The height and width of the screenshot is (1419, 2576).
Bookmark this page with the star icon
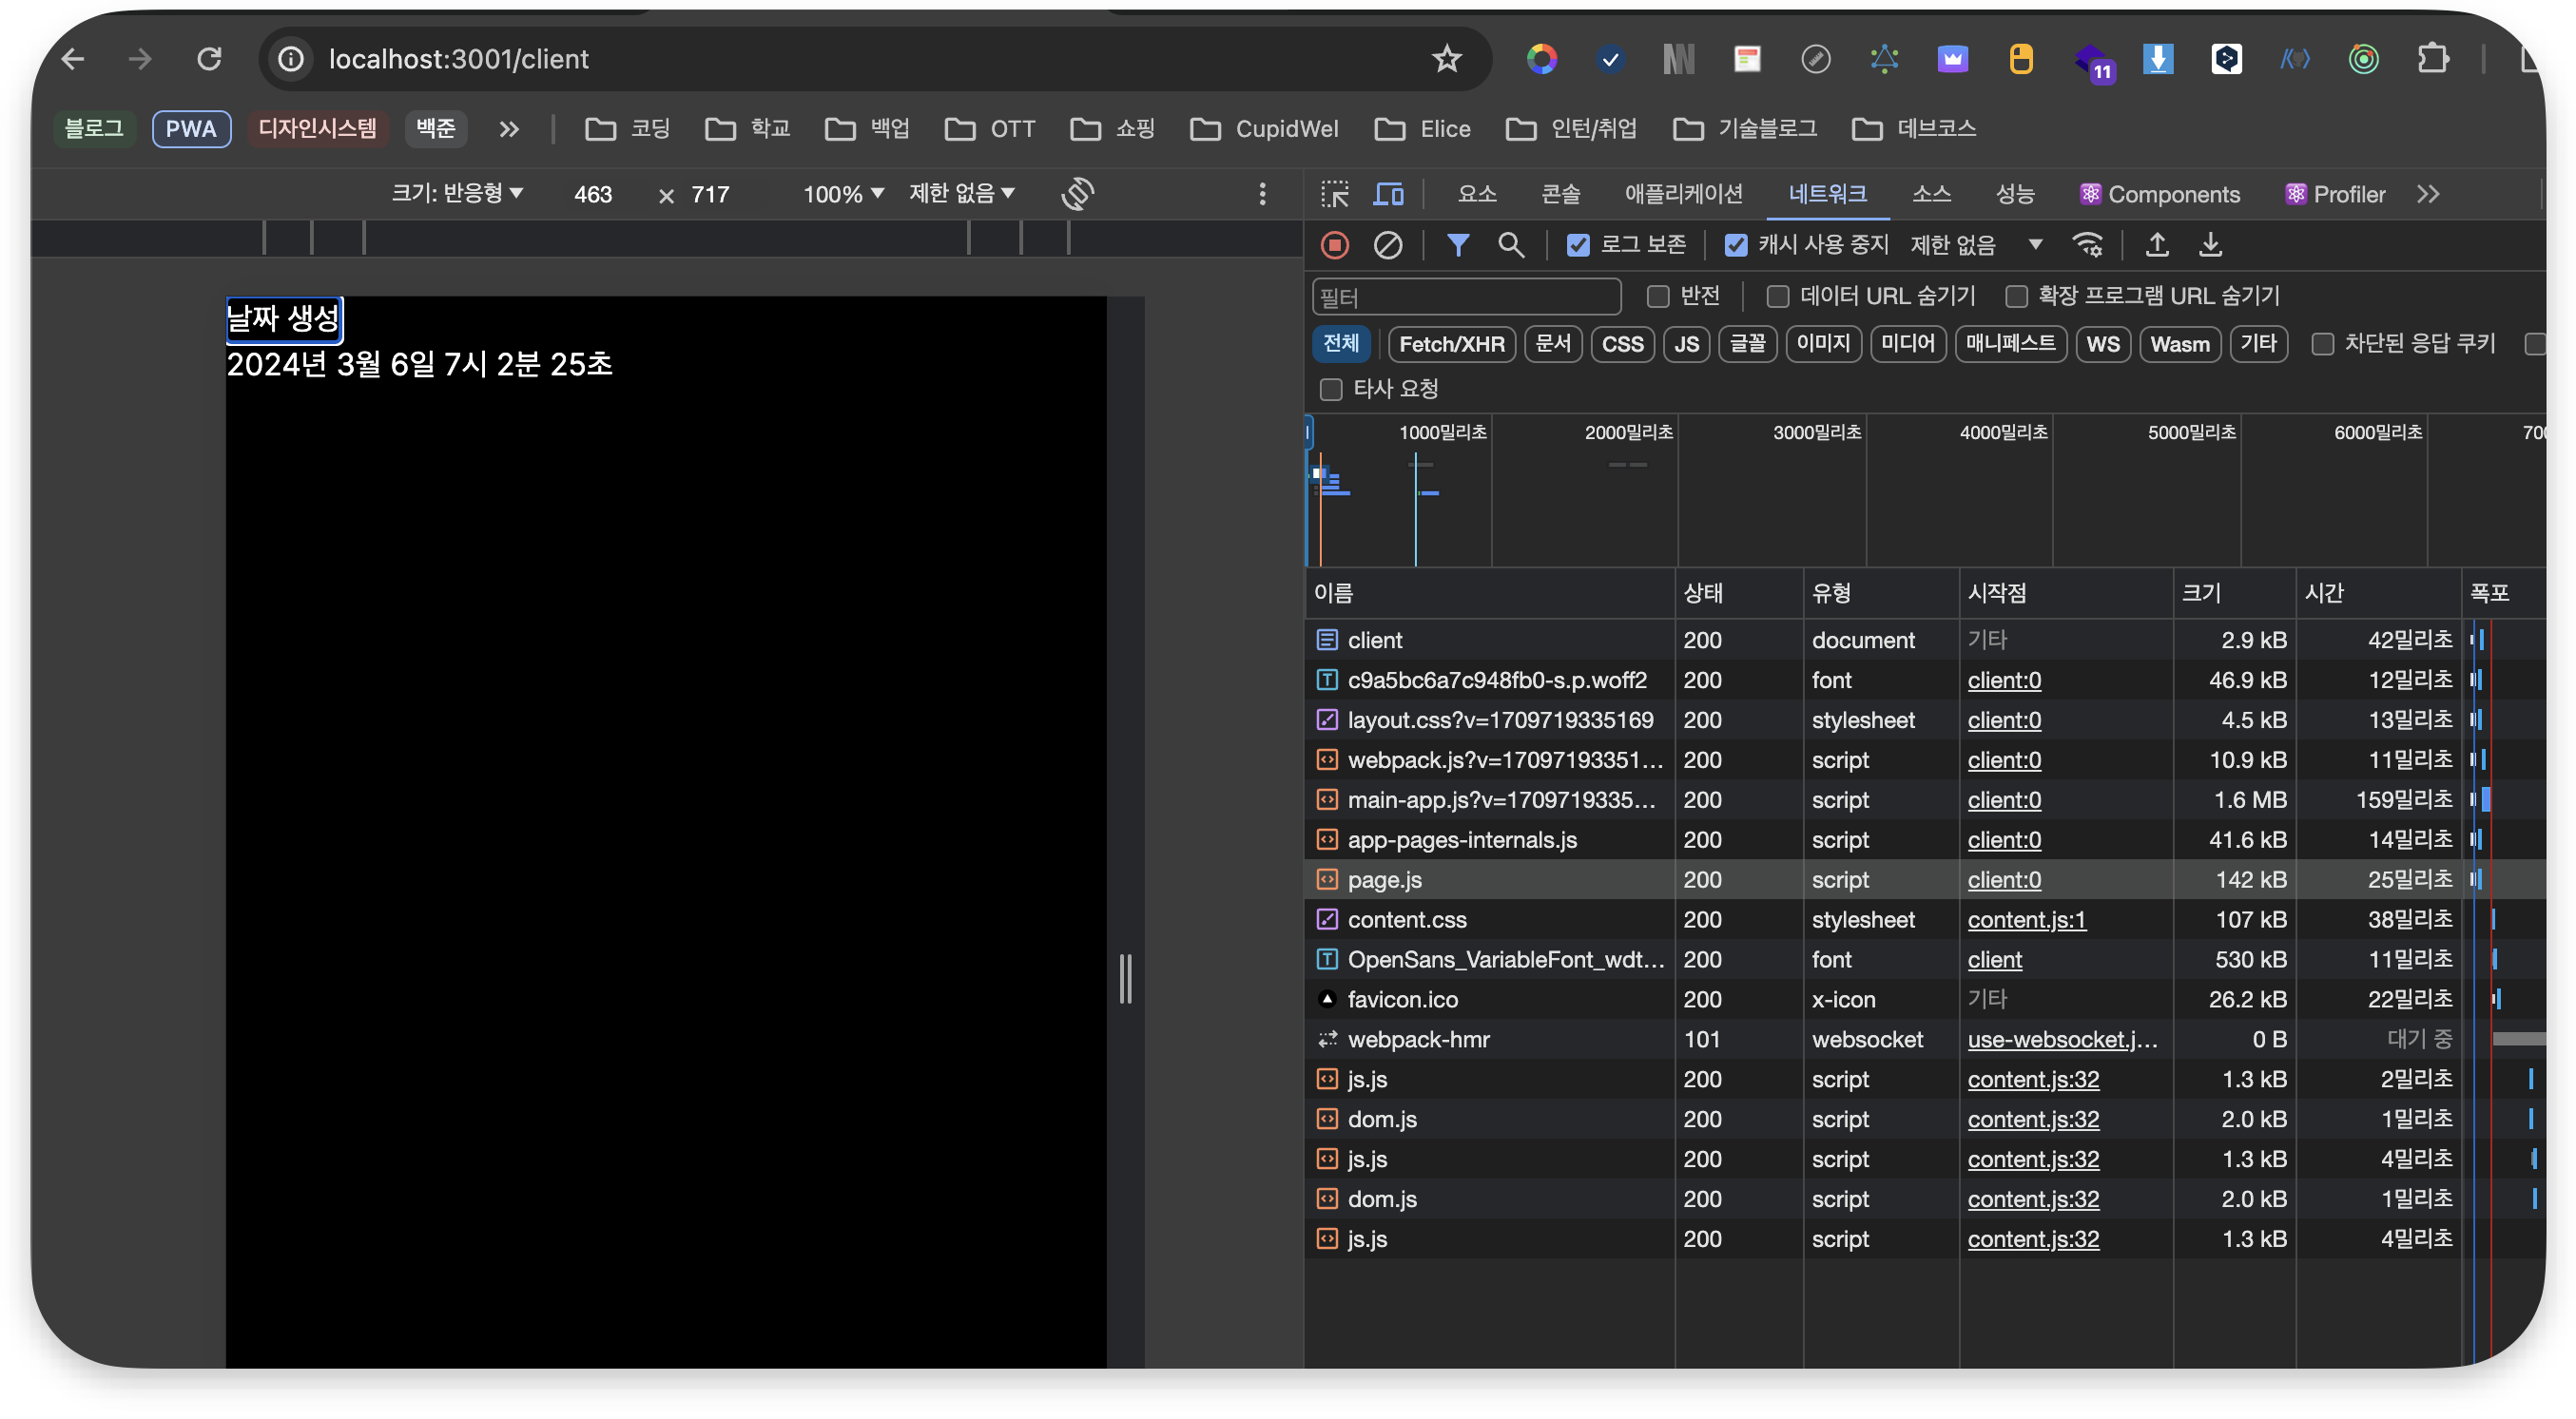click(1447, 59)
